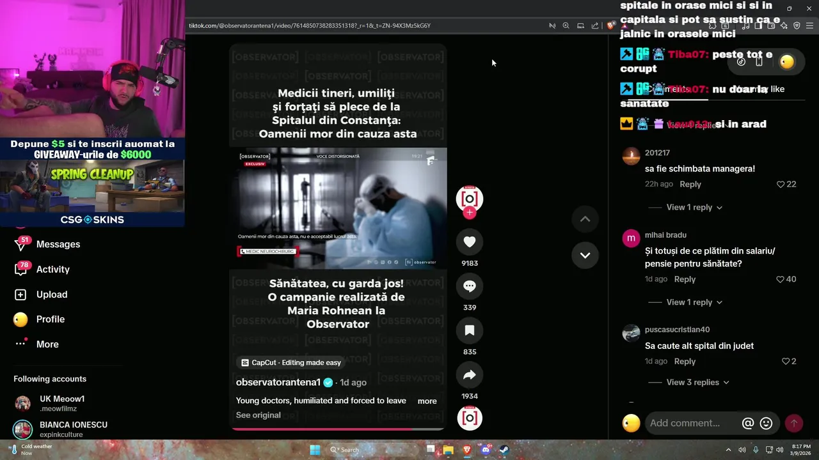Screen dimensions: 819x460
Task: Click the phone get-app icon in floating pill
Action: click(759, 61)
